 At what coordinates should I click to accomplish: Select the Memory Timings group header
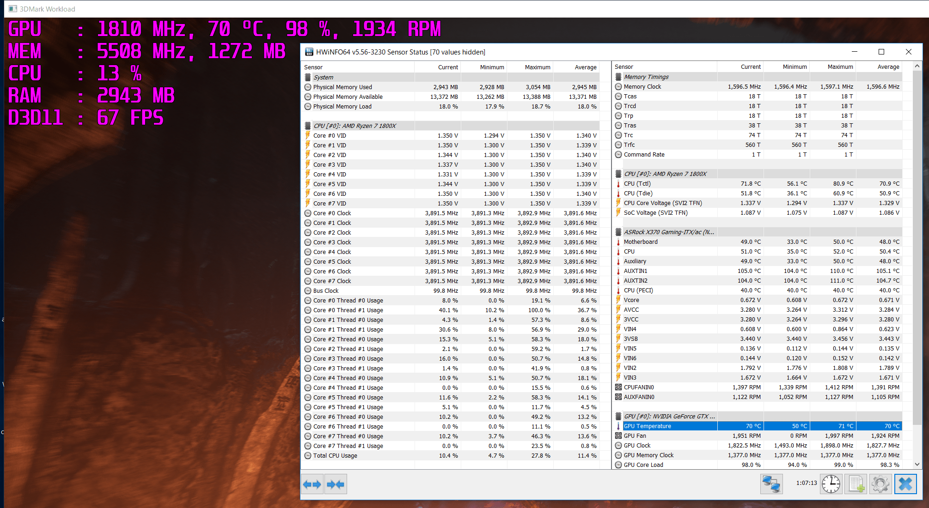coord(646,77)
